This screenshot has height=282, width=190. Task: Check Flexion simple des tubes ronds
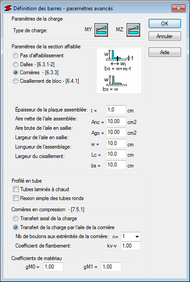(49, 198)
